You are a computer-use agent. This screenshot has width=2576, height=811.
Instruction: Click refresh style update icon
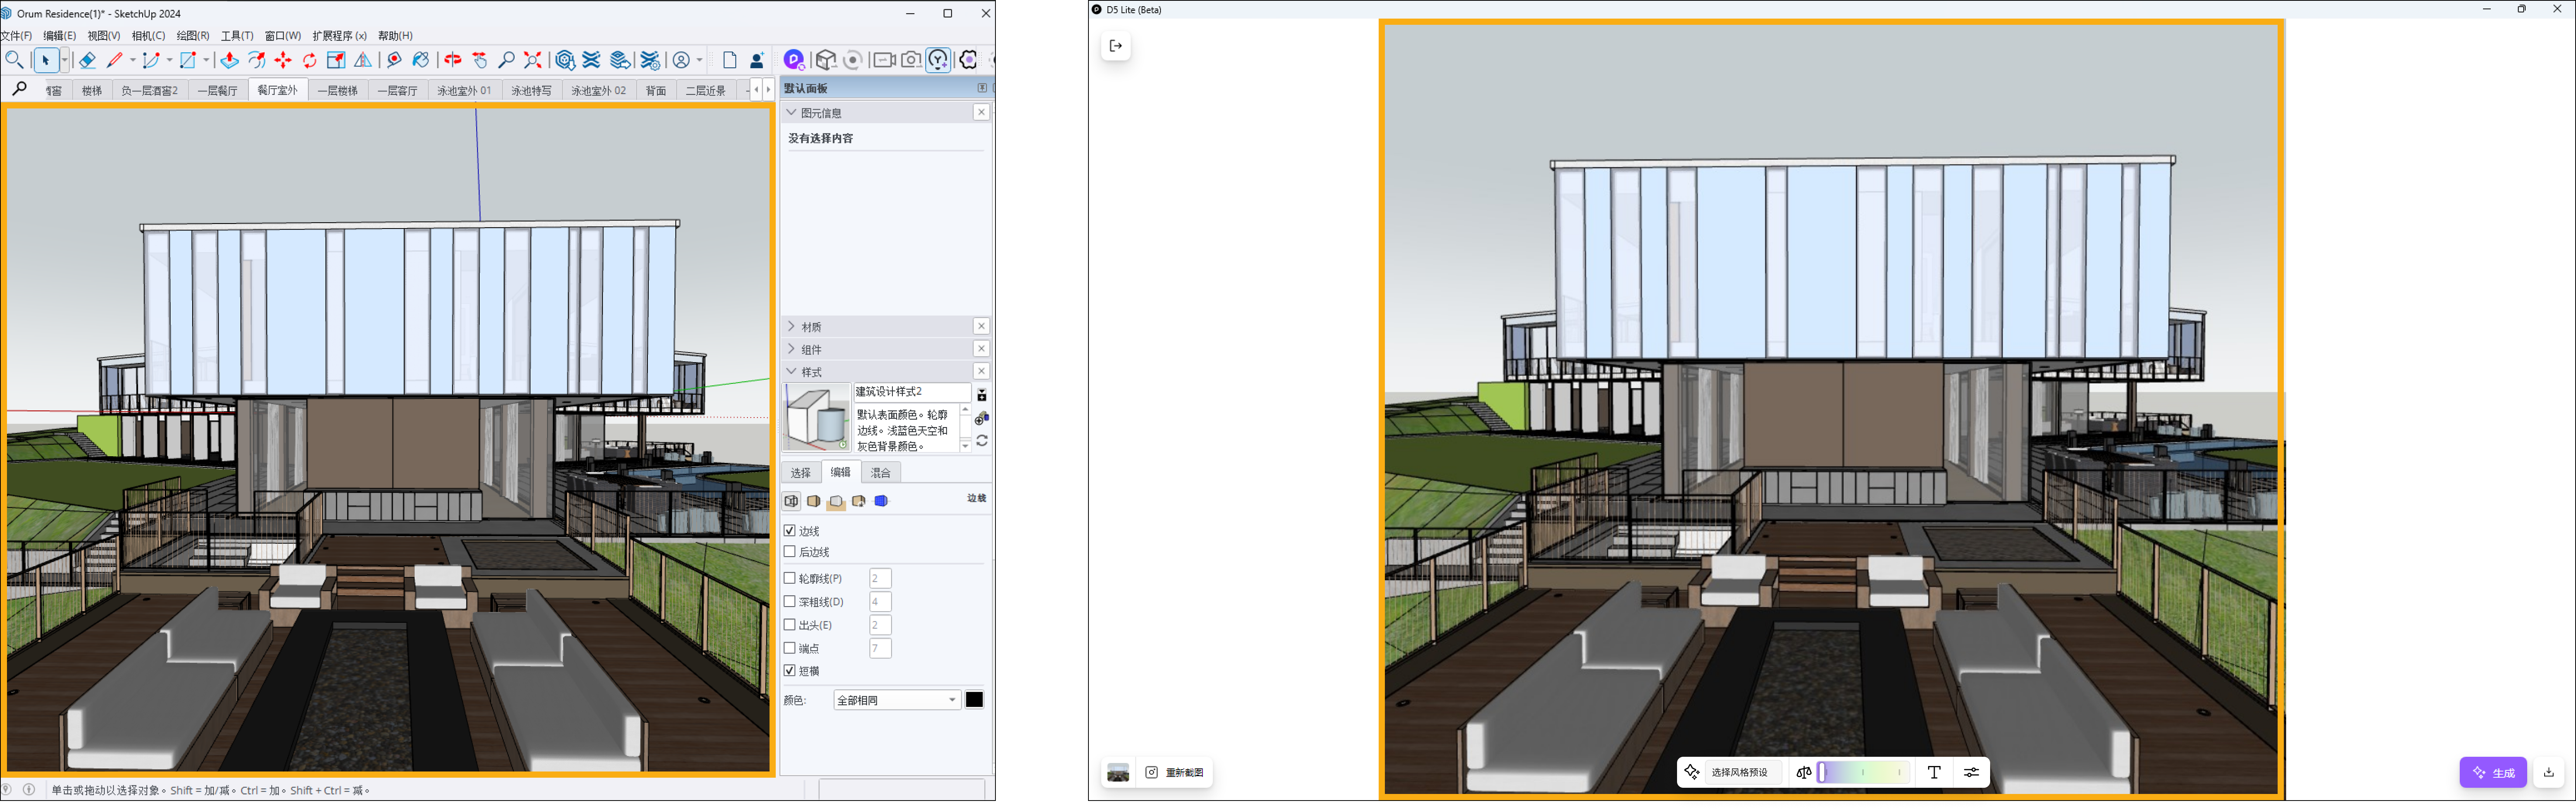tap(982, 441)
